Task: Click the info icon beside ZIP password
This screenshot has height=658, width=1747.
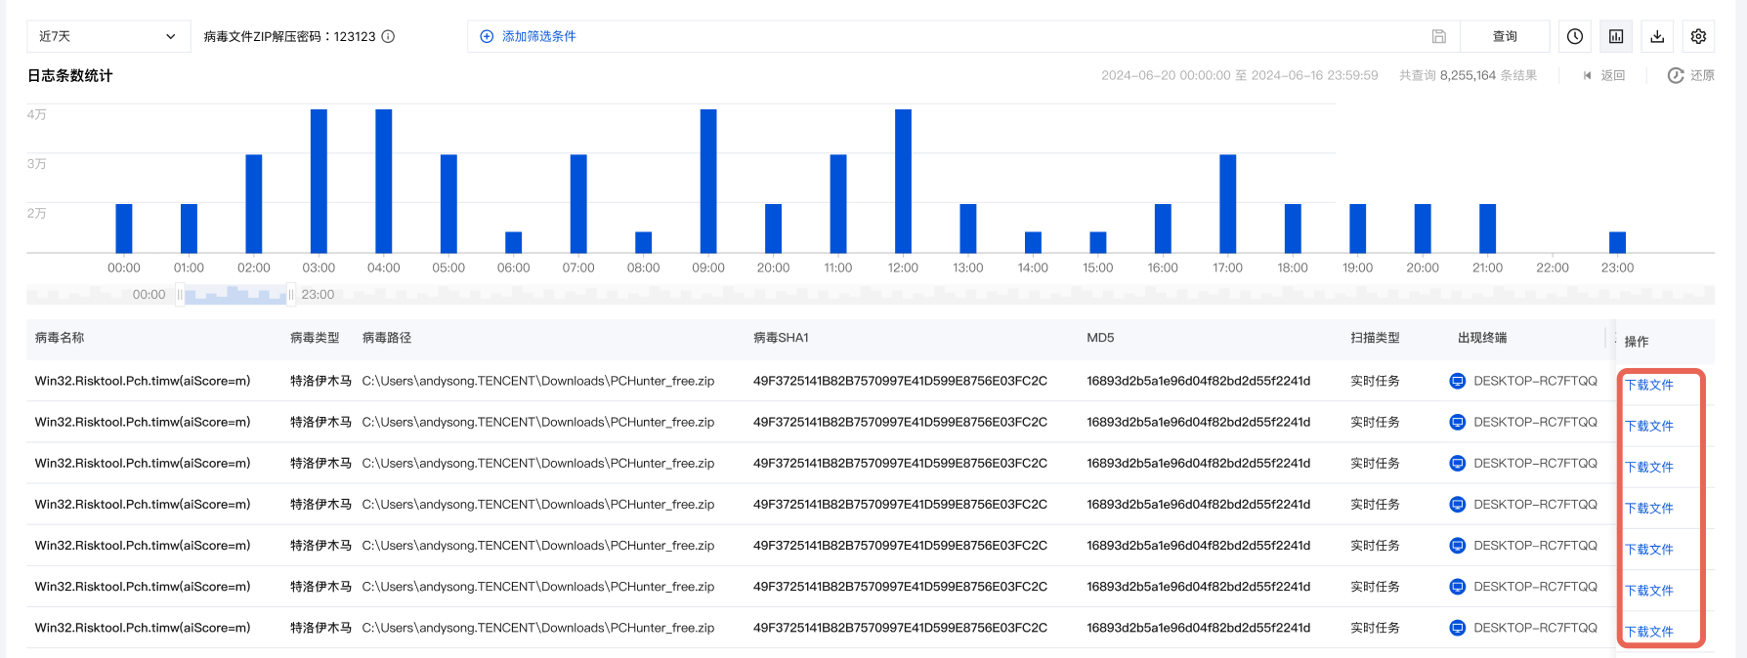Action: pos(388,36)
